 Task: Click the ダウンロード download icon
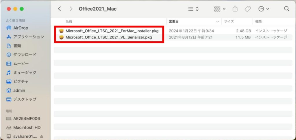click(x=9, y=55)
